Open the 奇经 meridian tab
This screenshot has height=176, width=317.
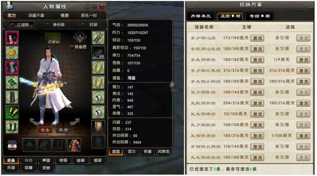(x=260, y=16)
